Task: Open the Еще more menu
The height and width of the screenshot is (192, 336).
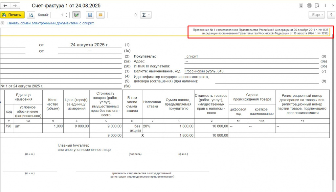Action: coord(317,15)
